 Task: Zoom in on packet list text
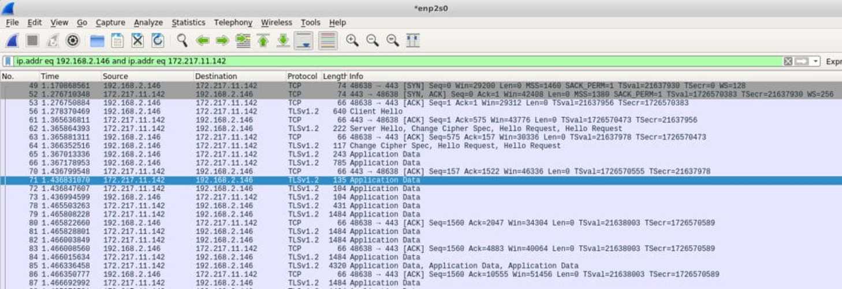[x=352, y=40]
